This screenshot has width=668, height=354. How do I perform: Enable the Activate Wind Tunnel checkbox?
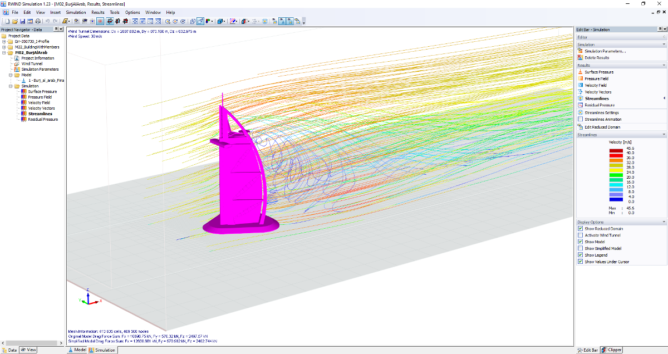point(581,235)
